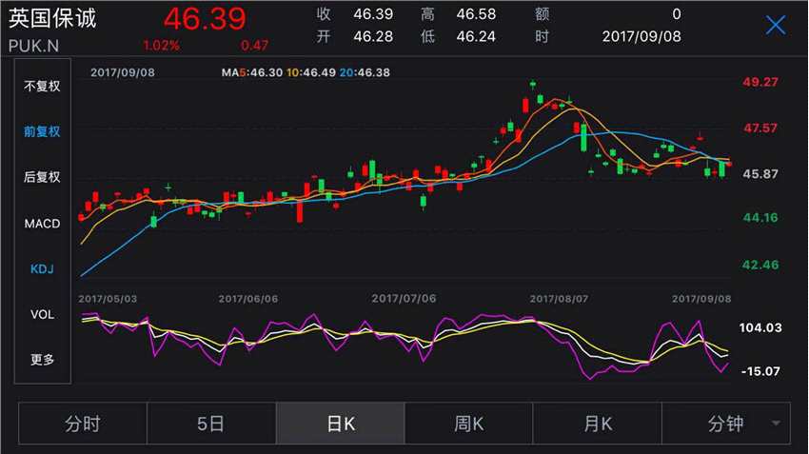Click the price scale label 49.27
This screenshot has height=454, width=809.
tap(760, 82)
